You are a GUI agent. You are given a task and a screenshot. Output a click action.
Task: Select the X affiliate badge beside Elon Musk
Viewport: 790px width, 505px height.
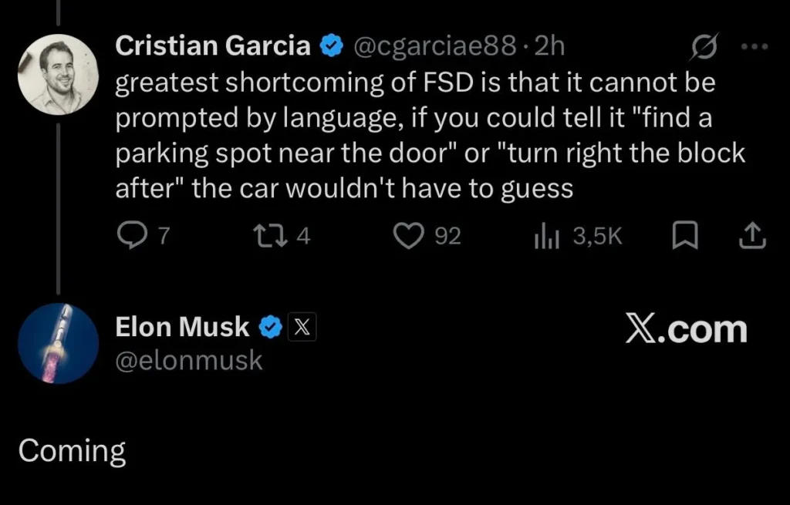pyautogui.click(x=302, y=326)
